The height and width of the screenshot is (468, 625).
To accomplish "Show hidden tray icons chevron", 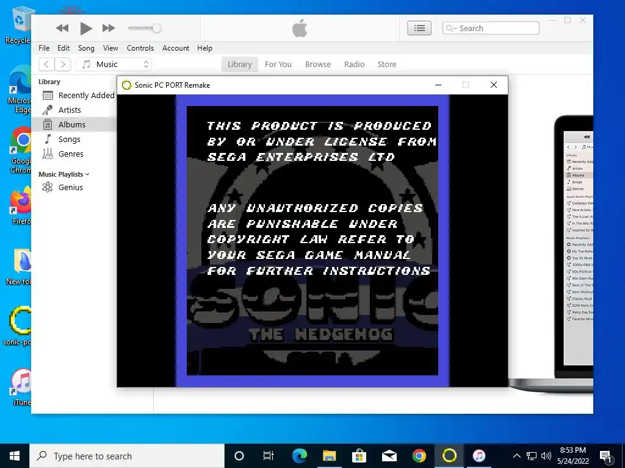I will click(x=516, y=456).
